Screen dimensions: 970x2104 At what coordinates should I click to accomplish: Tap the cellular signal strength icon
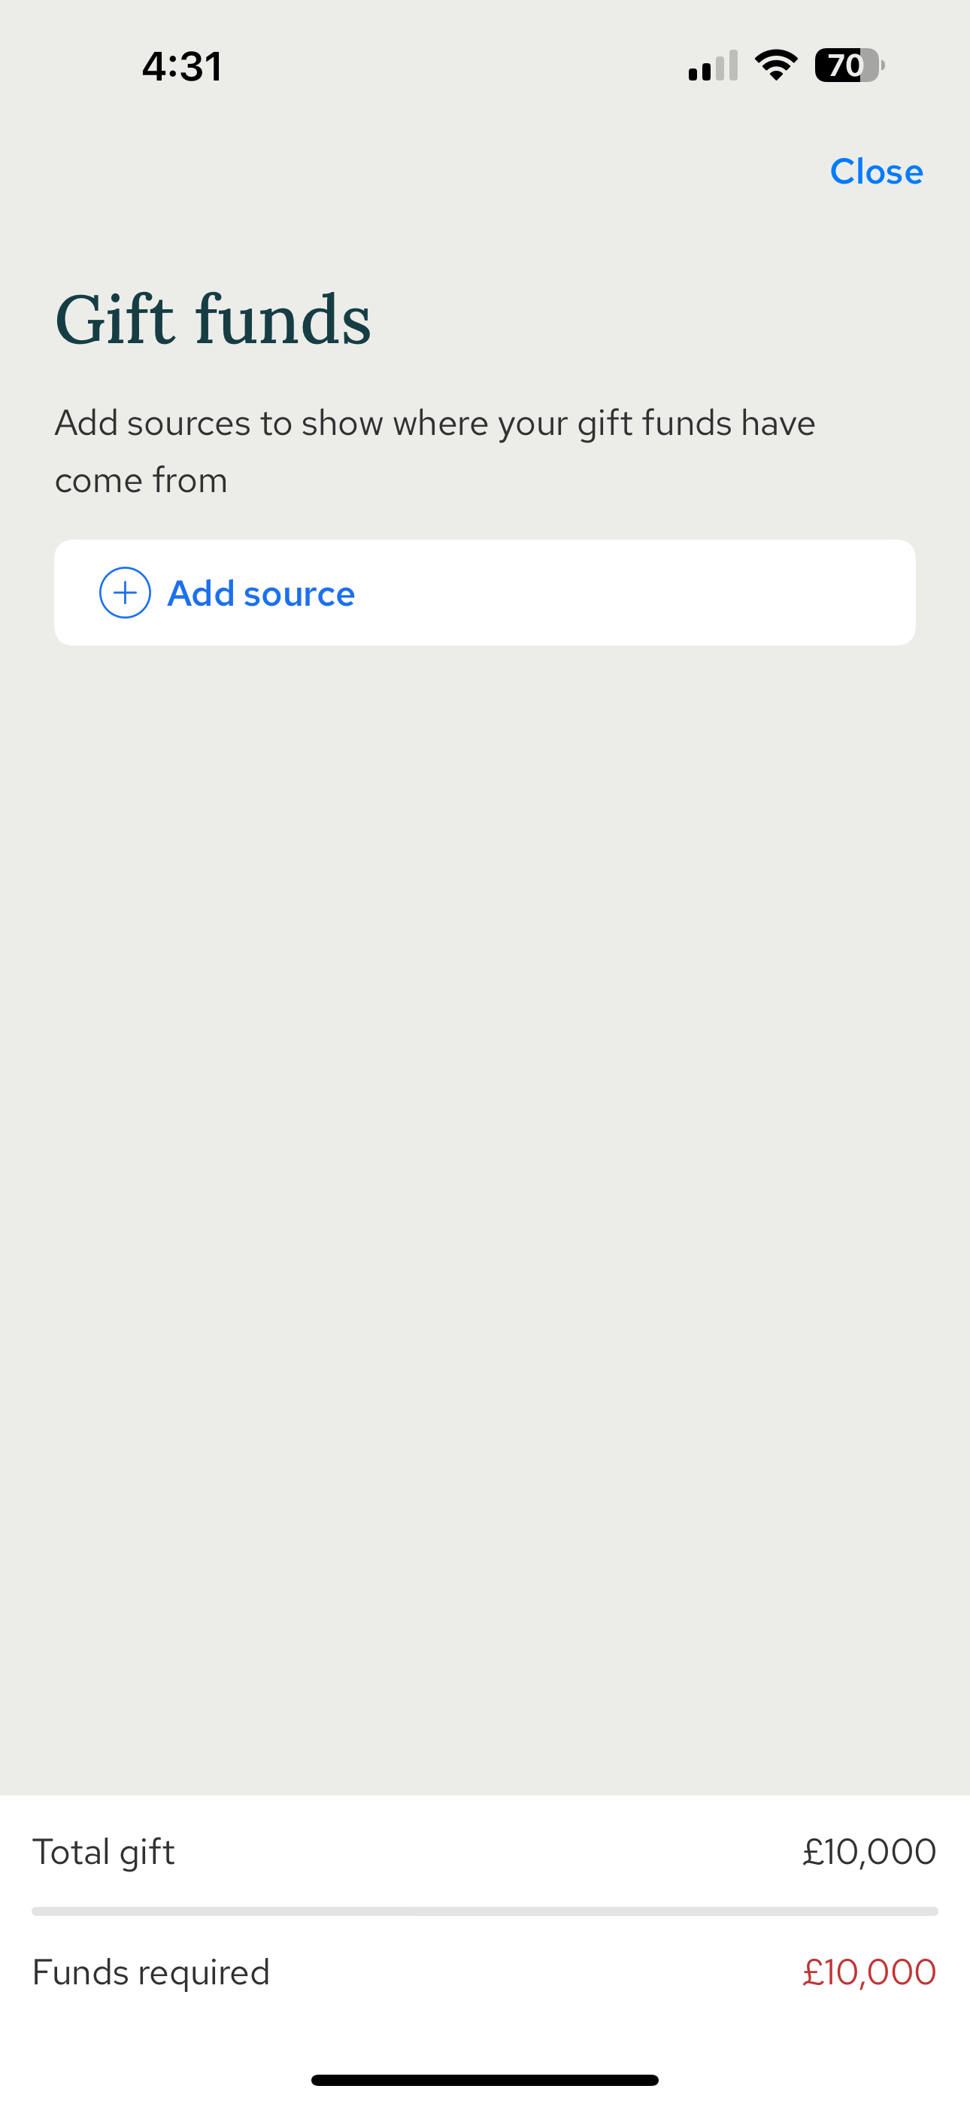713,66
